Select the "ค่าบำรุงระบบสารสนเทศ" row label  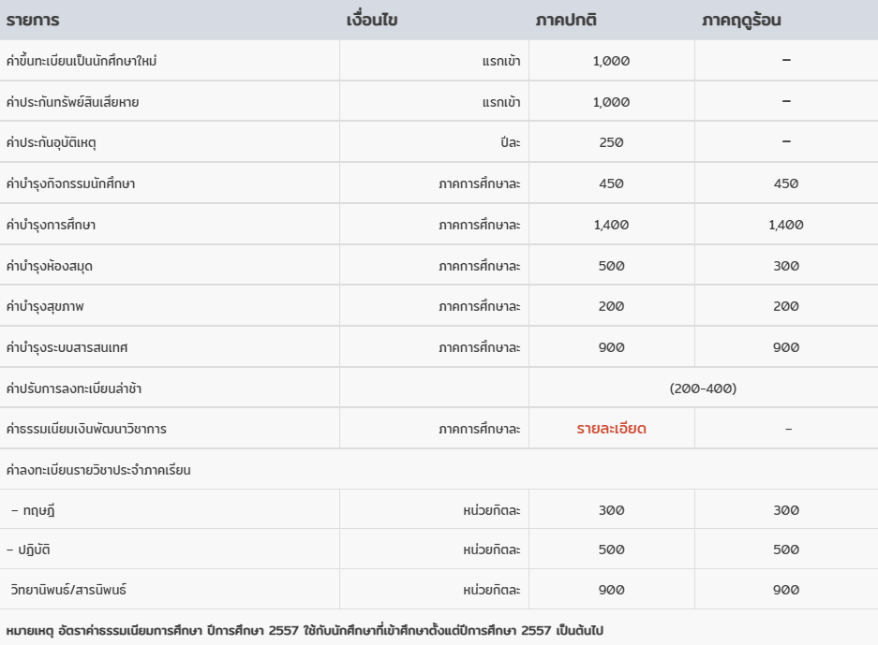(x=67, y=347)
